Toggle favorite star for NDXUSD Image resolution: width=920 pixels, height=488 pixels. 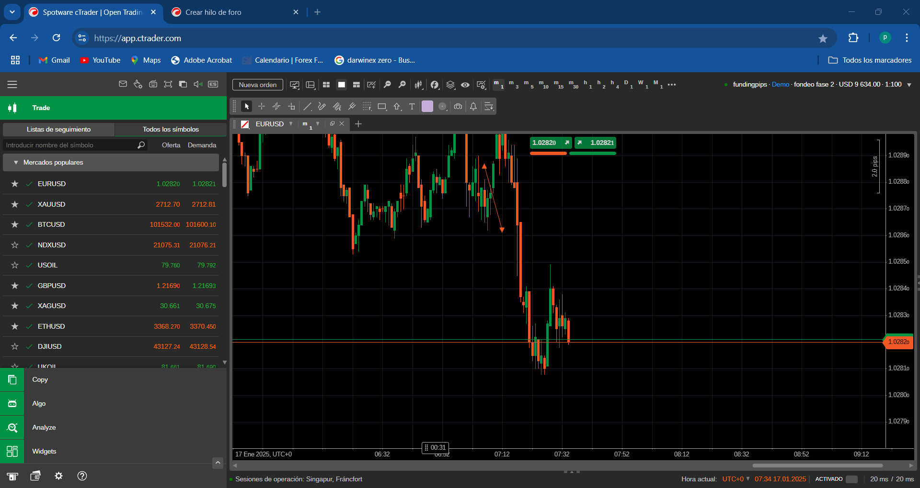click(15, 245)
